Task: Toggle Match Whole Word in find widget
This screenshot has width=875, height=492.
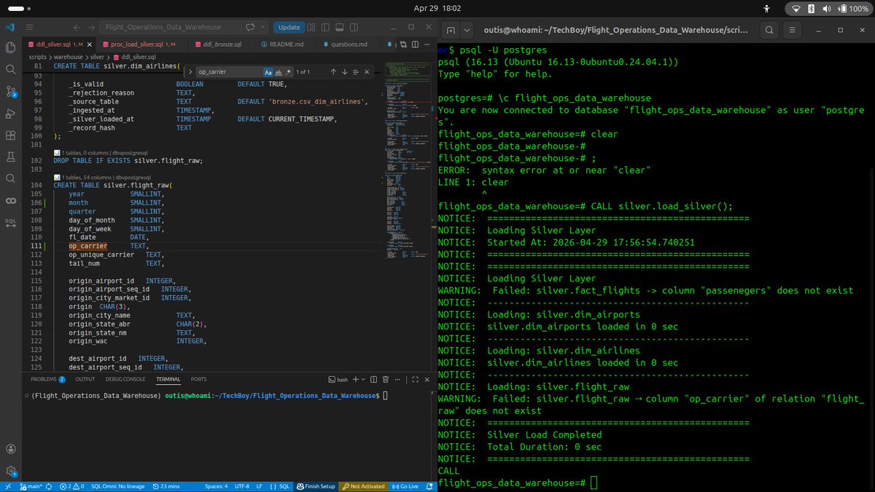Action: tap(279, 72)
